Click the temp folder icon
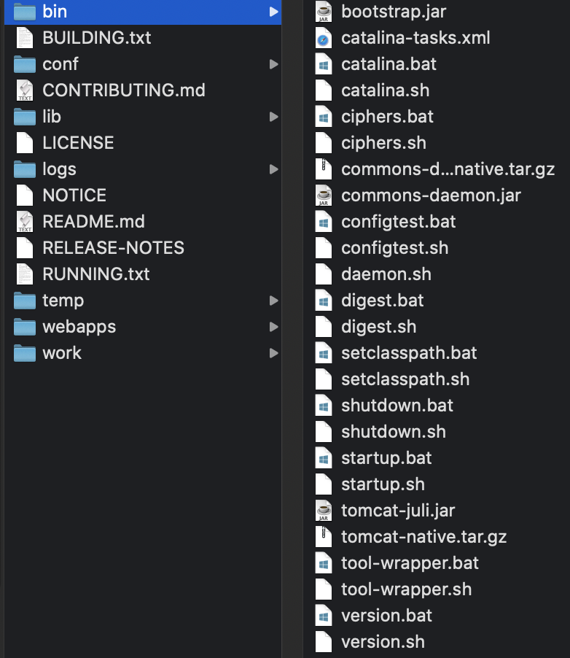 tap(25, 301)
